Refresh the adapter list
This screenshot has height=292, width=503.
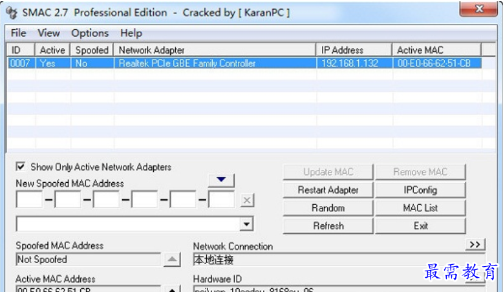(328, 226)
